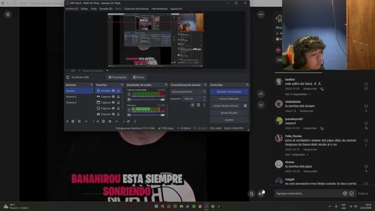Viewport: 375px width, 211px height.
Task: Expand Ver 1 respuesta under Polla_Flacida
Action: 296,155
